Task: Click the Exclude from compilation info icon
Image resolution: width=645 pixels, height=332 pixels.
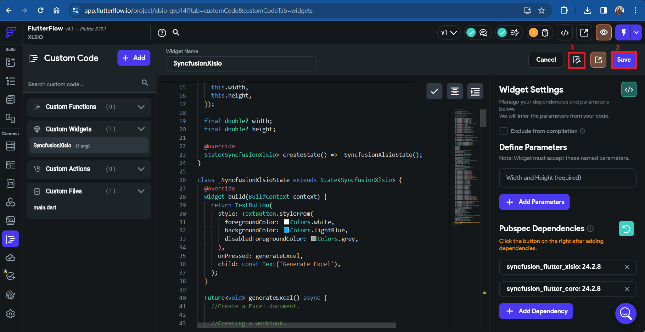Action: [x=582, y=131]
